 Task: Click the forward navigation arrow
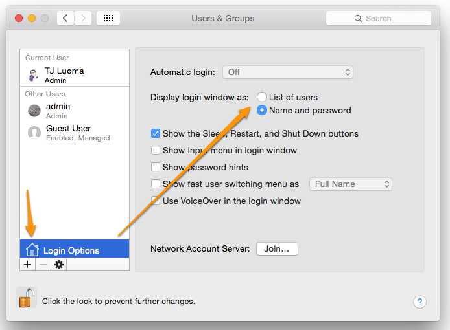[x=83, y=18]
